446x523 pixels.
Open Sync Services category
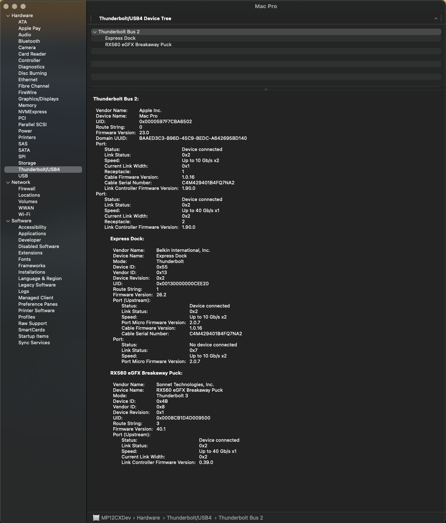point(34,343)
